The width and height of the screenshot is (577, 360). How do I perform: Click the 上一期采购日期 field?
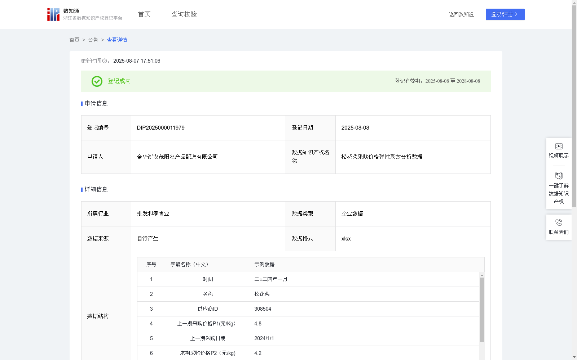click(x=208, y=338)
